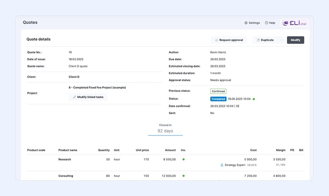Click Research row invoiced green indicator
Viewport: 329px width, 196px height.
[184, 160]
